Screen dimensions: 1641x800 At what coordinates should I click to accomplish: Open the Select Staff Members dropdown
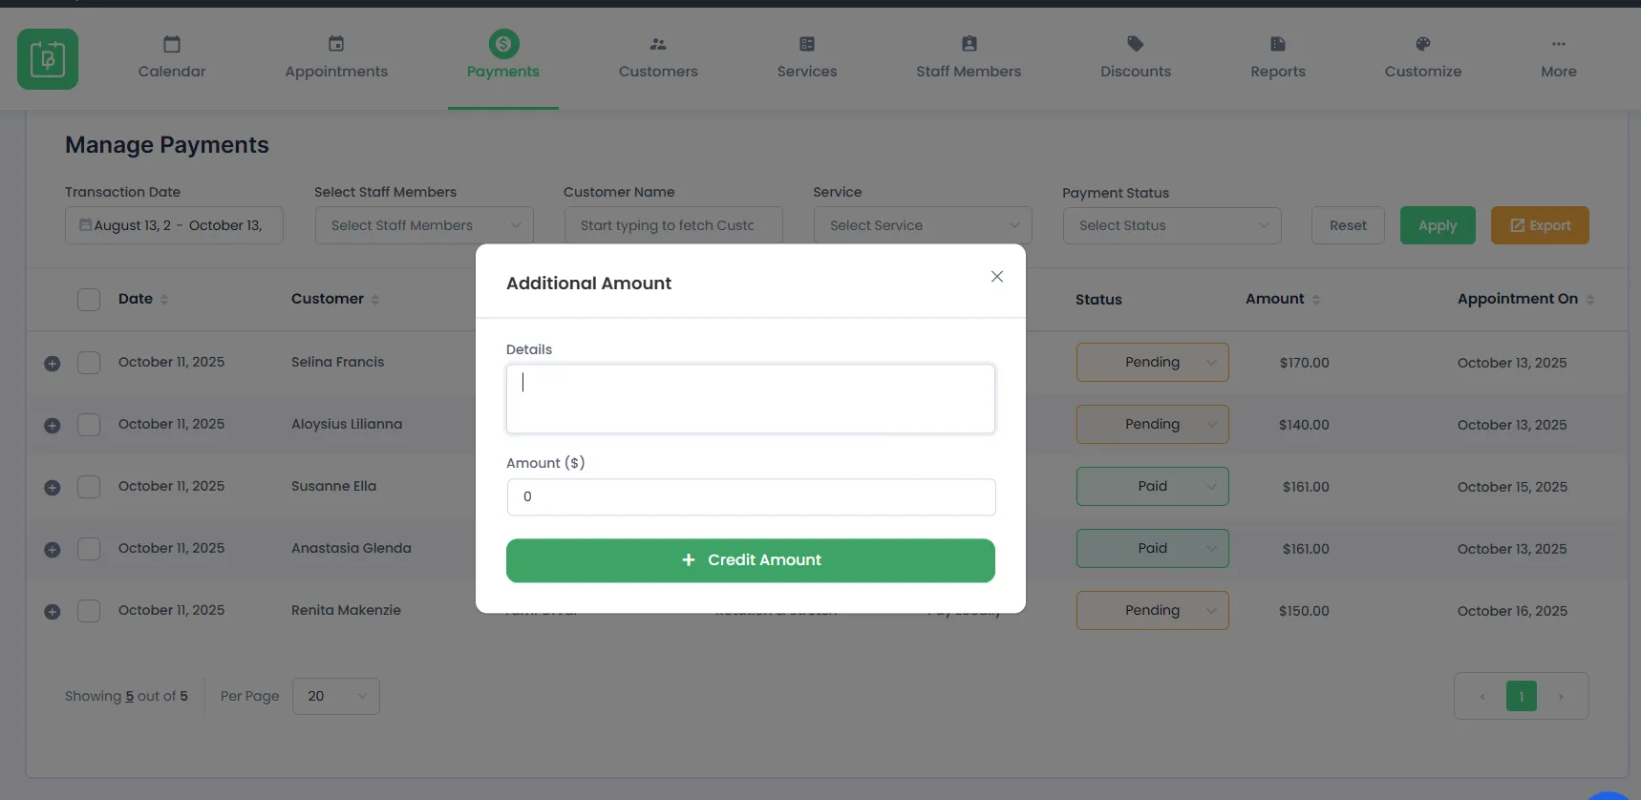click(424, 226)
